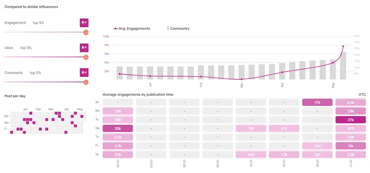Toggle the Community legend series
Viewport: 370px width, 173px height.
(178, 28)
